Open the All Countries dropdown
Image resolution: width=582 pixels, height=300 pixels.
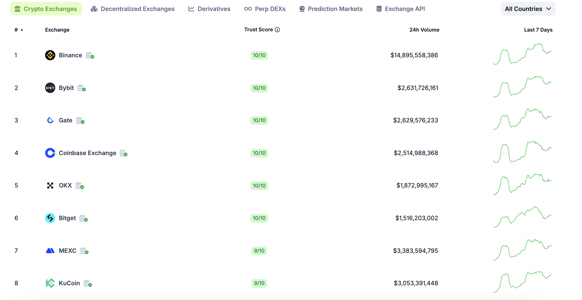point(528,9)
